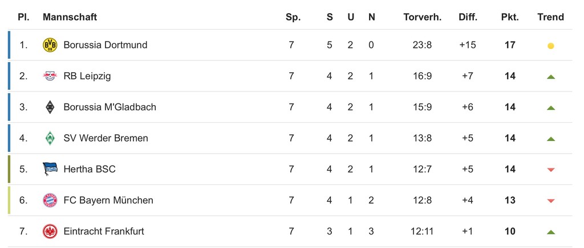Click the Eintracht Frankfurt eagle logo
This screenshot has height=248, width=584.
pos(50,232)
